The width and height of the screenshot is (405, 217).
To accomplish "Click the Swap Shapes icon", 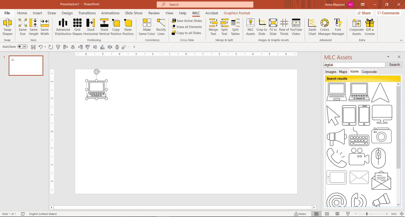I will tap(7, 27).
